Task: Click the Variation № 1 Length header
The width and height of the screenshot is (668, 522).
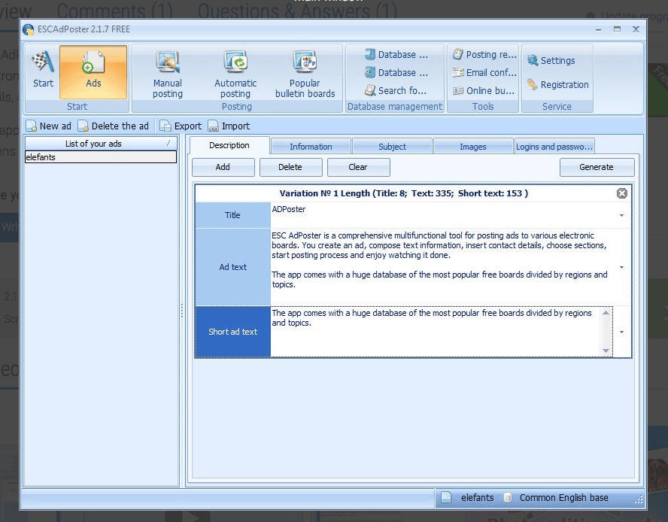Action: [x=403, y=193]
